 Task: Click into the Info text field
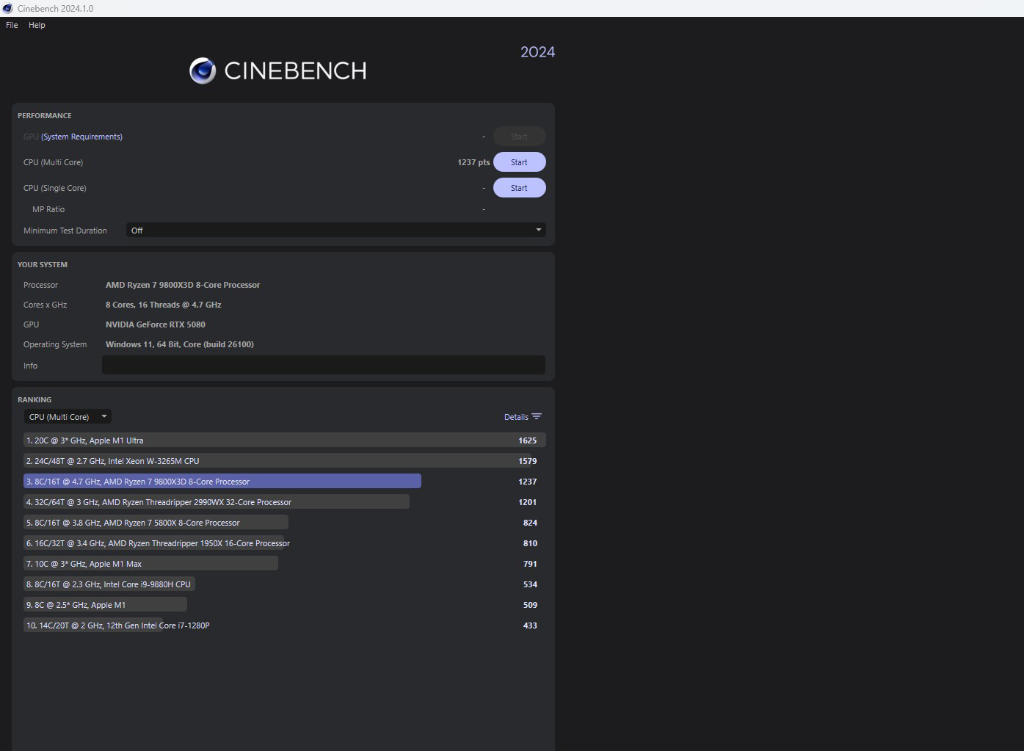(323, 366)
